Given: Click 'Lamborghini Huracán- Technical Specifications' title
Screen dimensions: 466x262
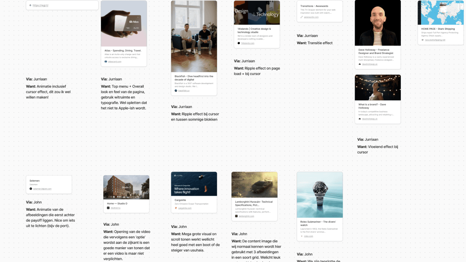Looking at the screenshot, I should (x=254, y=203).
